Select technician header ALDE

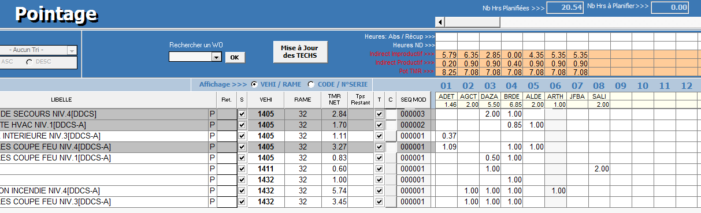coord(534,96)
